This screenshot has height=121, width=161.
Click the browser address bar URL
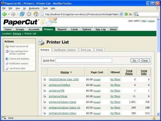82,14
